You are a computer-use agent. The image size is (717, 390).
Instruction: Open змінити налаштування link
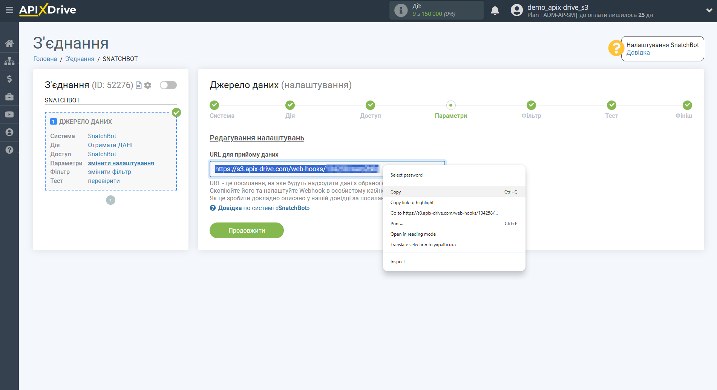click(121, 163)
